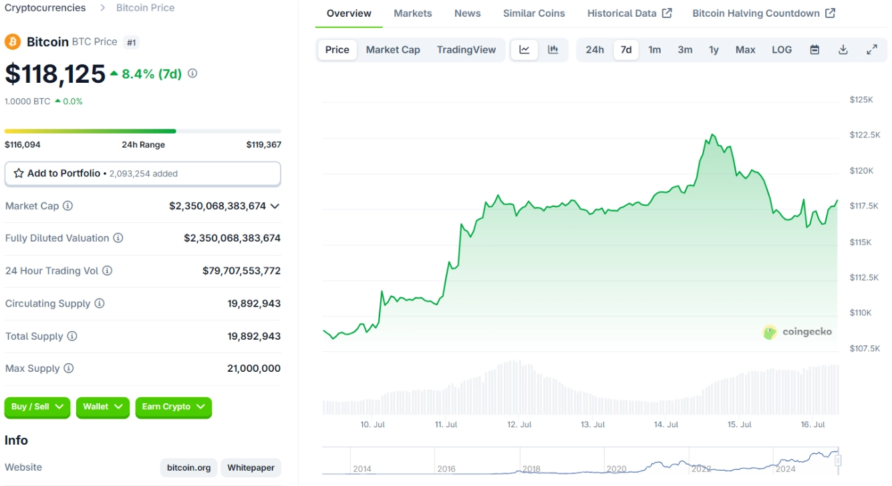Click external link icon beside Bitcoin Halving Countdown
The height and width of the screenshot is (486, 892).
coord(830,13)
